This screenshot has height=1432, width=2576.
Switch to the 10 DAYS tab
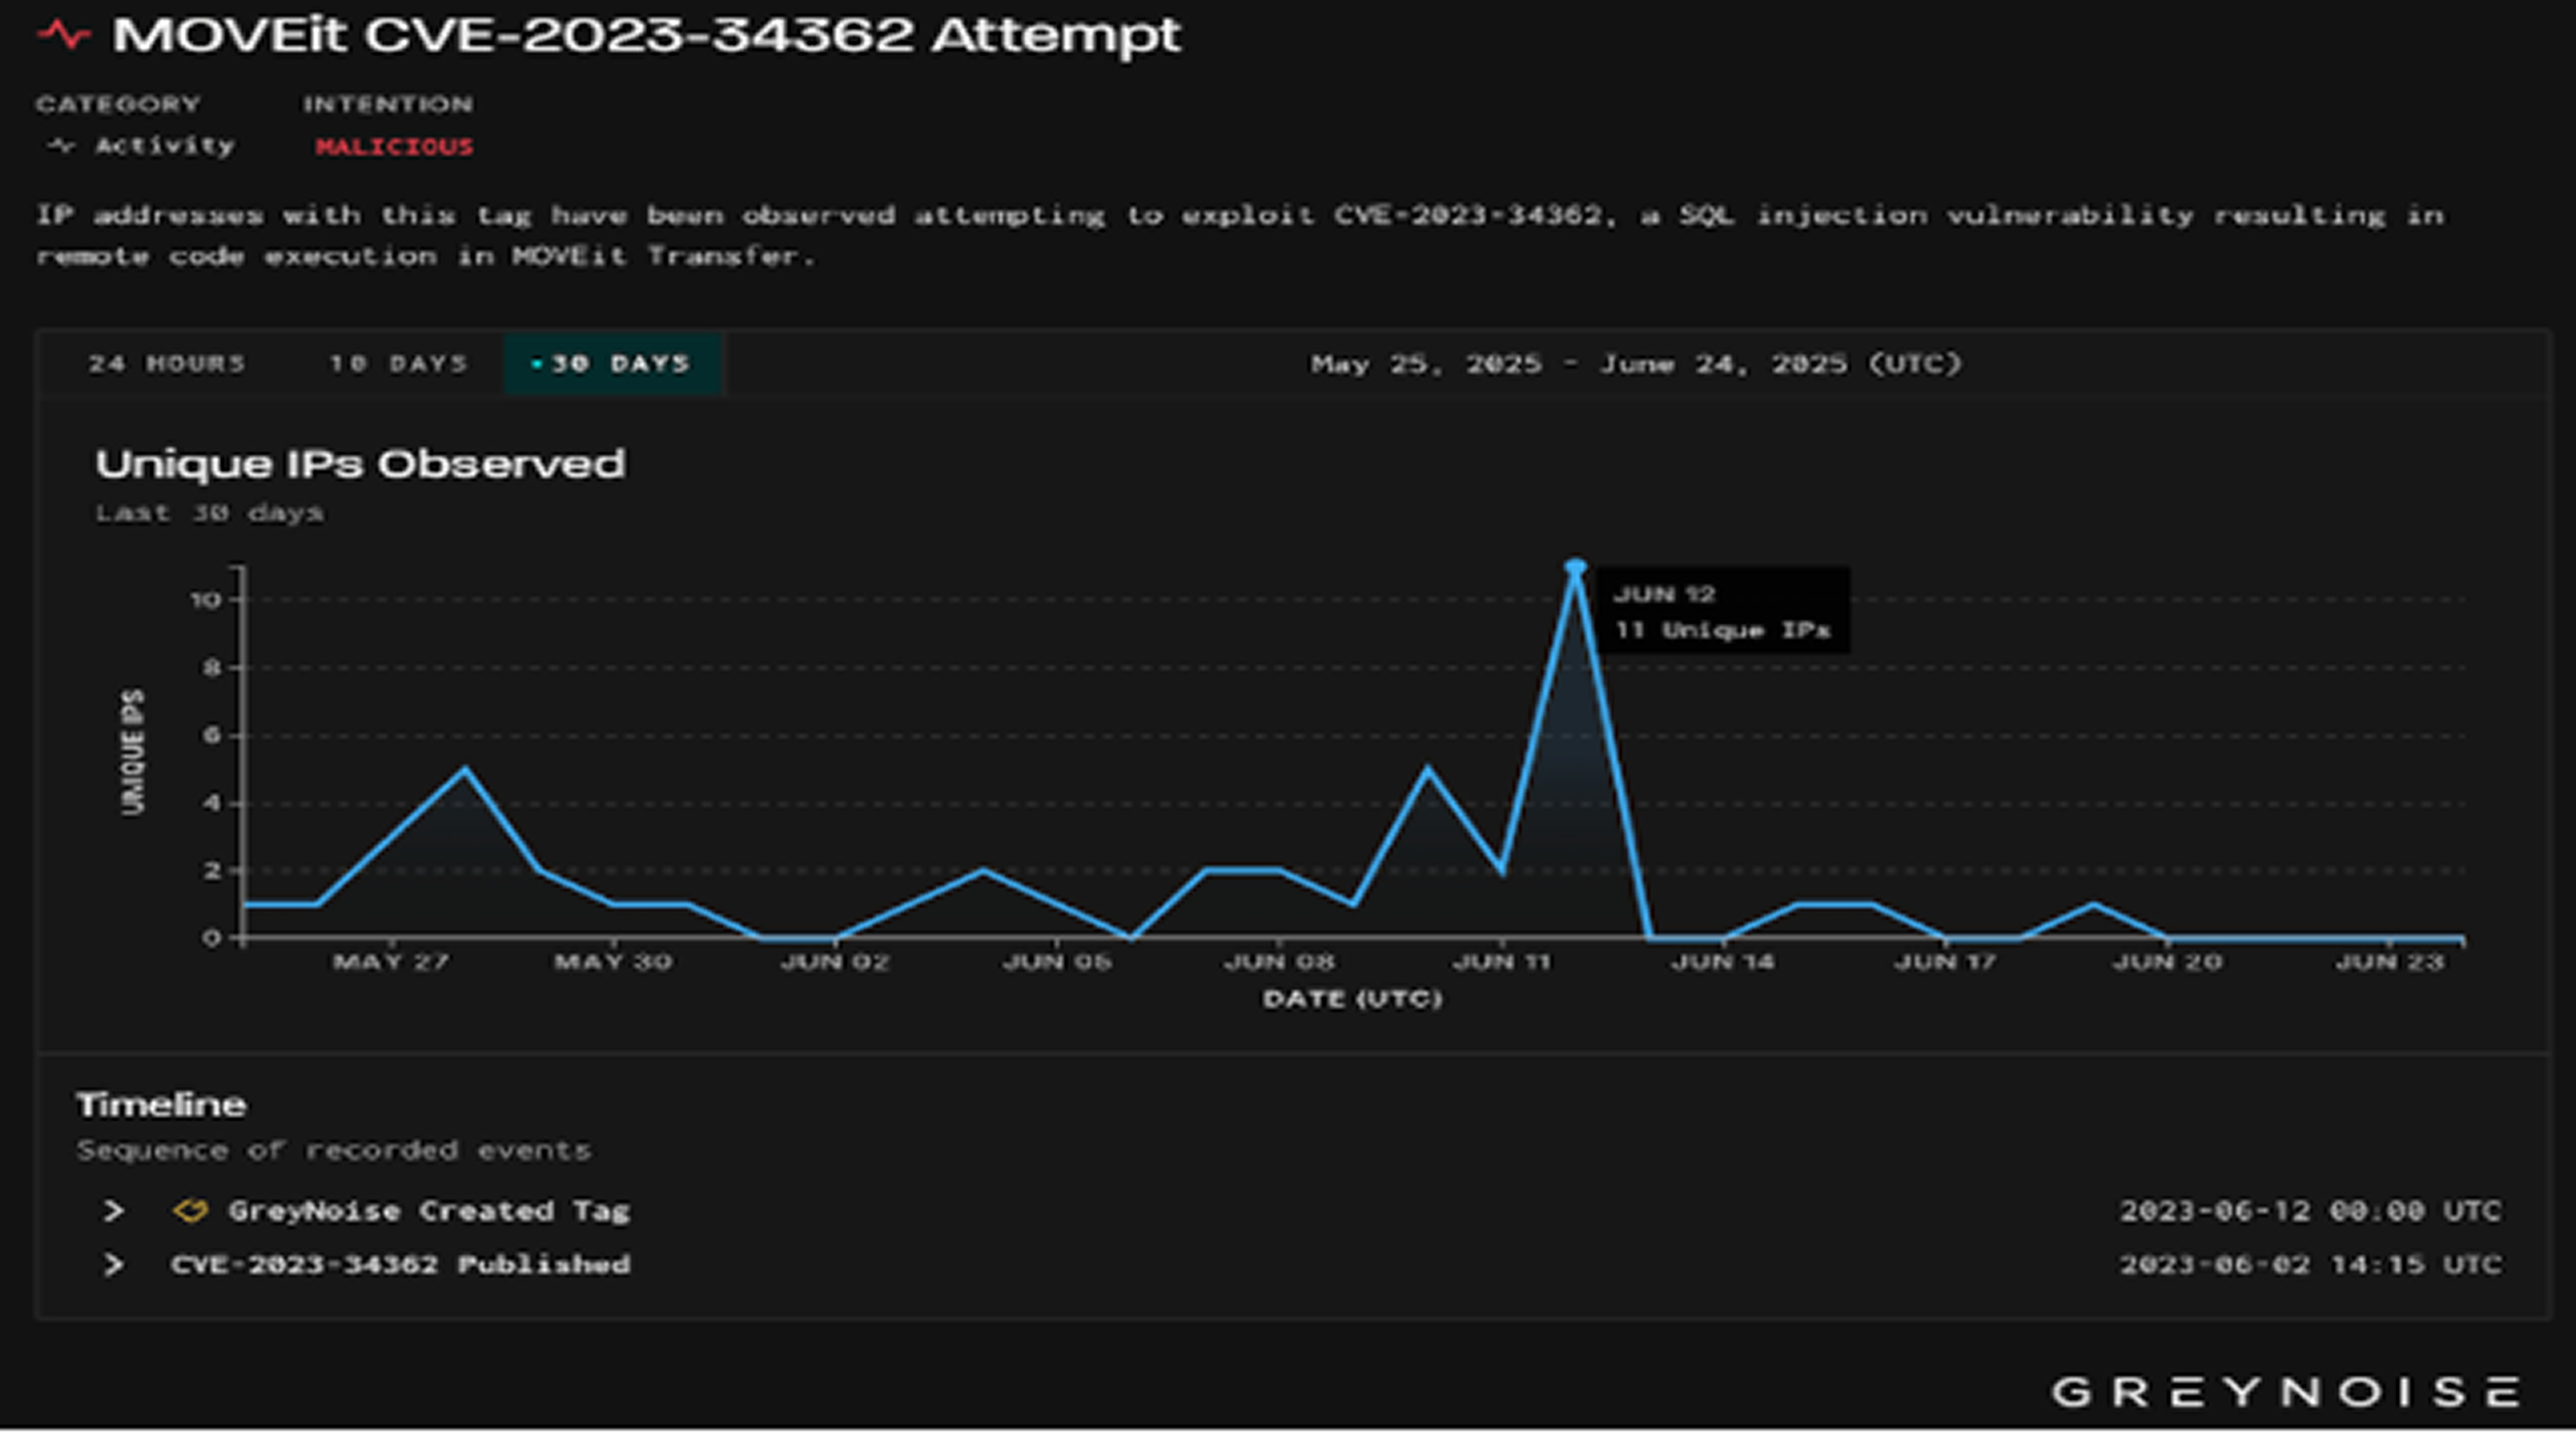click(x=398, y=364)
